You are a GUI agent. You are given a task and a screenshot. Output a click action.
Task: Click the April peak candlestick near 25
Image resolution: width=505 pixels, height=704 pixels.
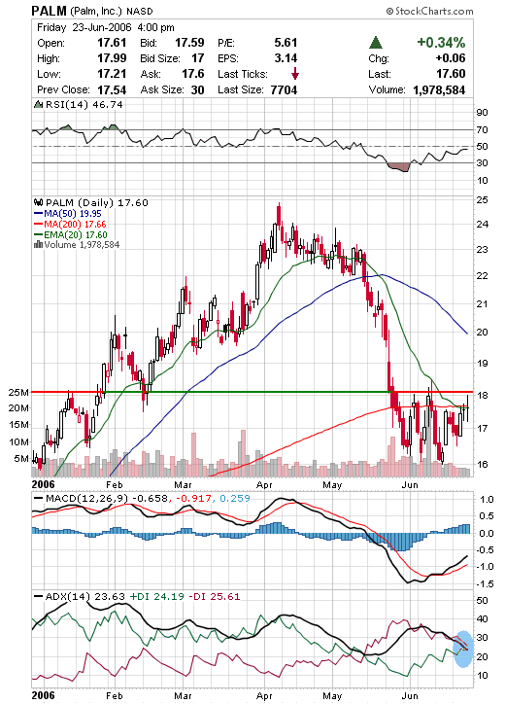(279, 215)
